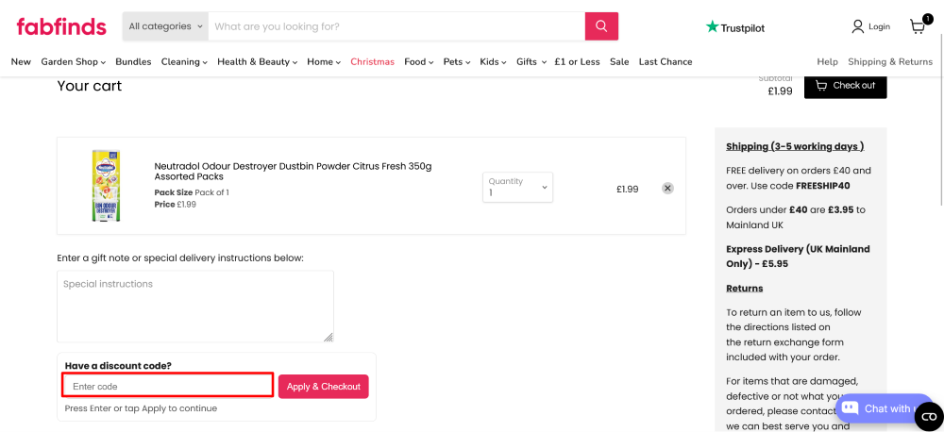Open the Christmas menu item
Viewport: 944px width, 432px height.
click(373, 62)
